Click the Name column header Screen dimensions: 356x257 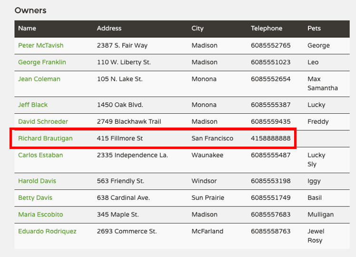click(x=27, y=29)
